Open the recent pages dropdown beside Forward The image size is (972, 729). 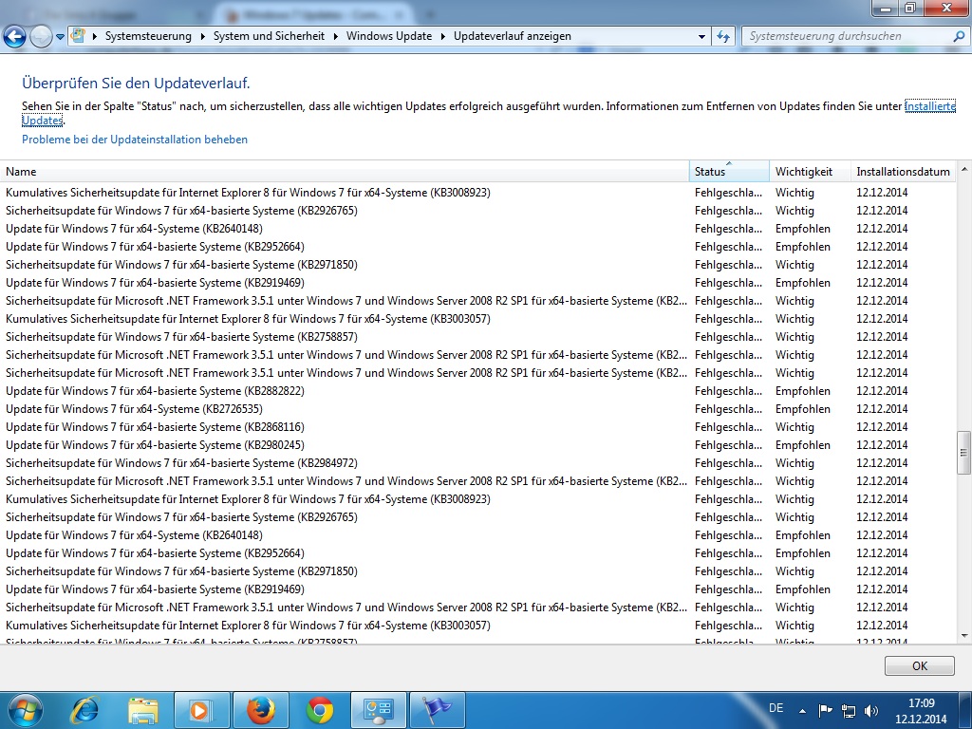[x=60, y=37]
